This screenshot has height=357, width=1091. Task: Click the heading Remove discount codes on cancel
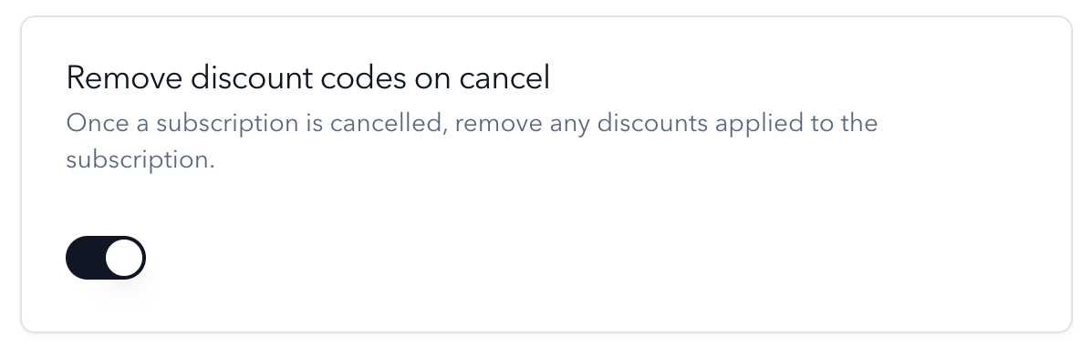307,77
